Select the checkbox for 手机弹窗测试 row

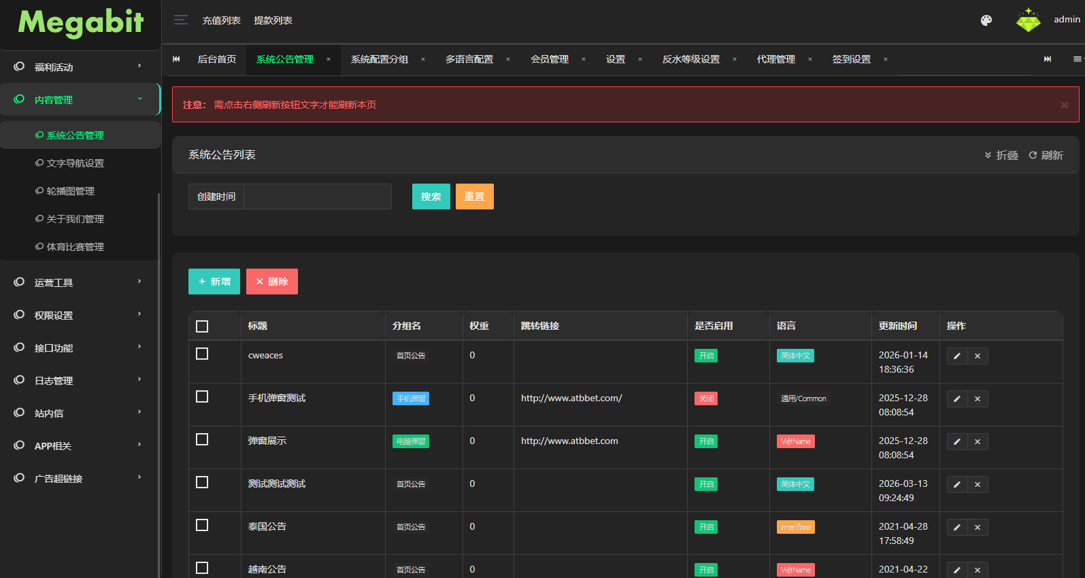202,396
